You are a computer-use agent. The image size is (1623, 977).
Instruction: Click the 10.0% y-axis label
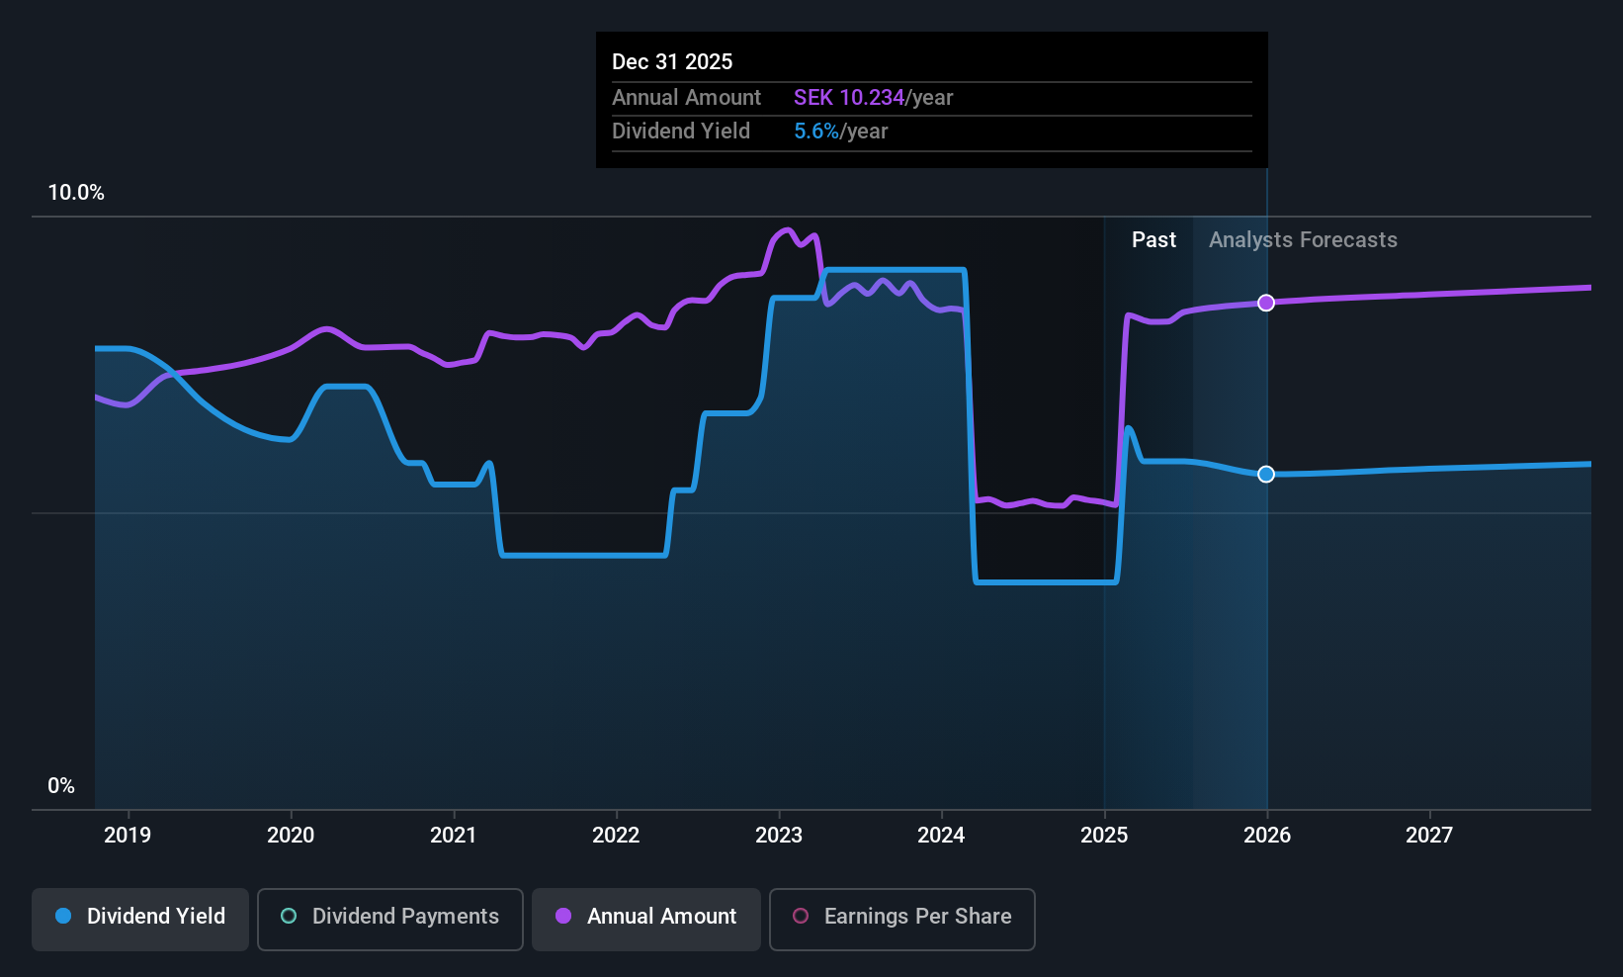(x=76, y=193)
